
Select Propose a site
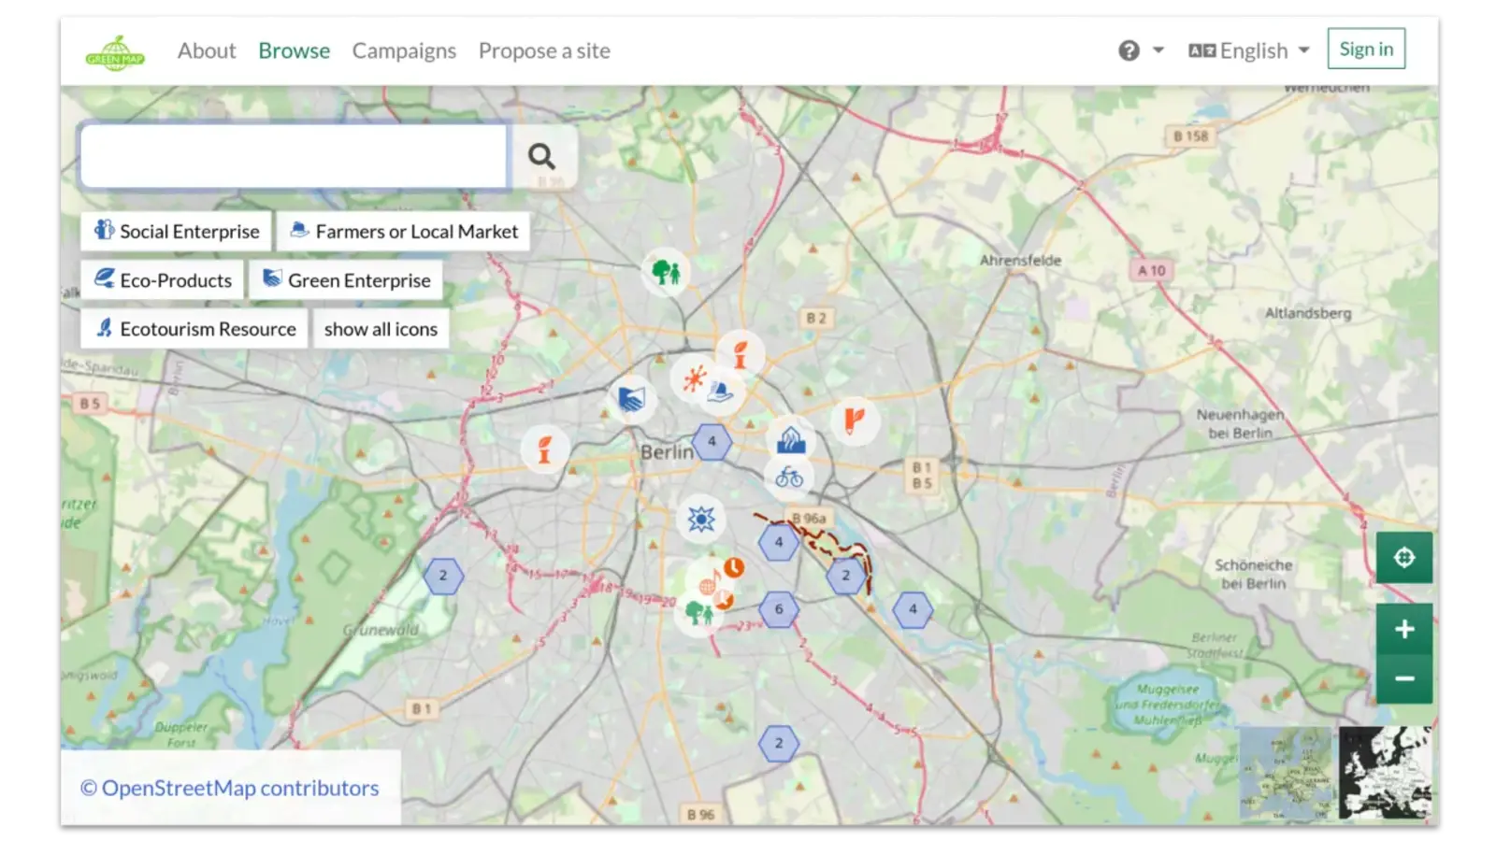(x=544, y=50)
